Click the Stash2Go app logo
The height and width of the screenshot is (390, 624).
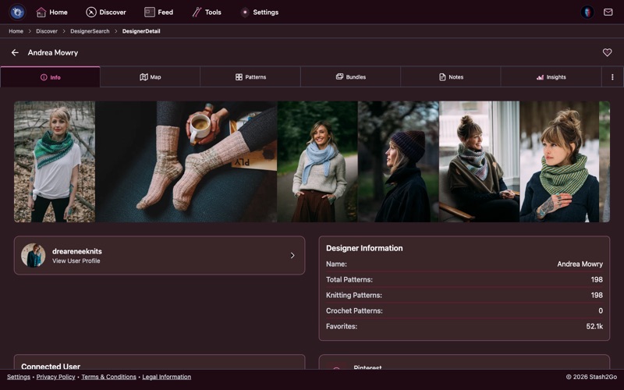17,12
